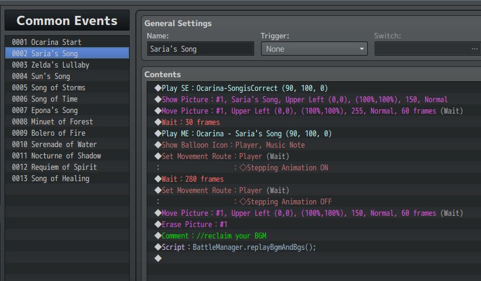This screenshot has height=281, width=481.
Task: Select the Move Picture command with opacity 255
Action: pos(314,111)
